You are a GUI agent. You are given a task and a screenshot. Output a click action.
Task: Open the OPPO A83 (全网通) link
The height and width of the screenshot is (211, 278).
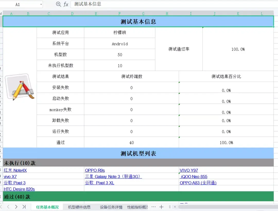coord(198,183)
